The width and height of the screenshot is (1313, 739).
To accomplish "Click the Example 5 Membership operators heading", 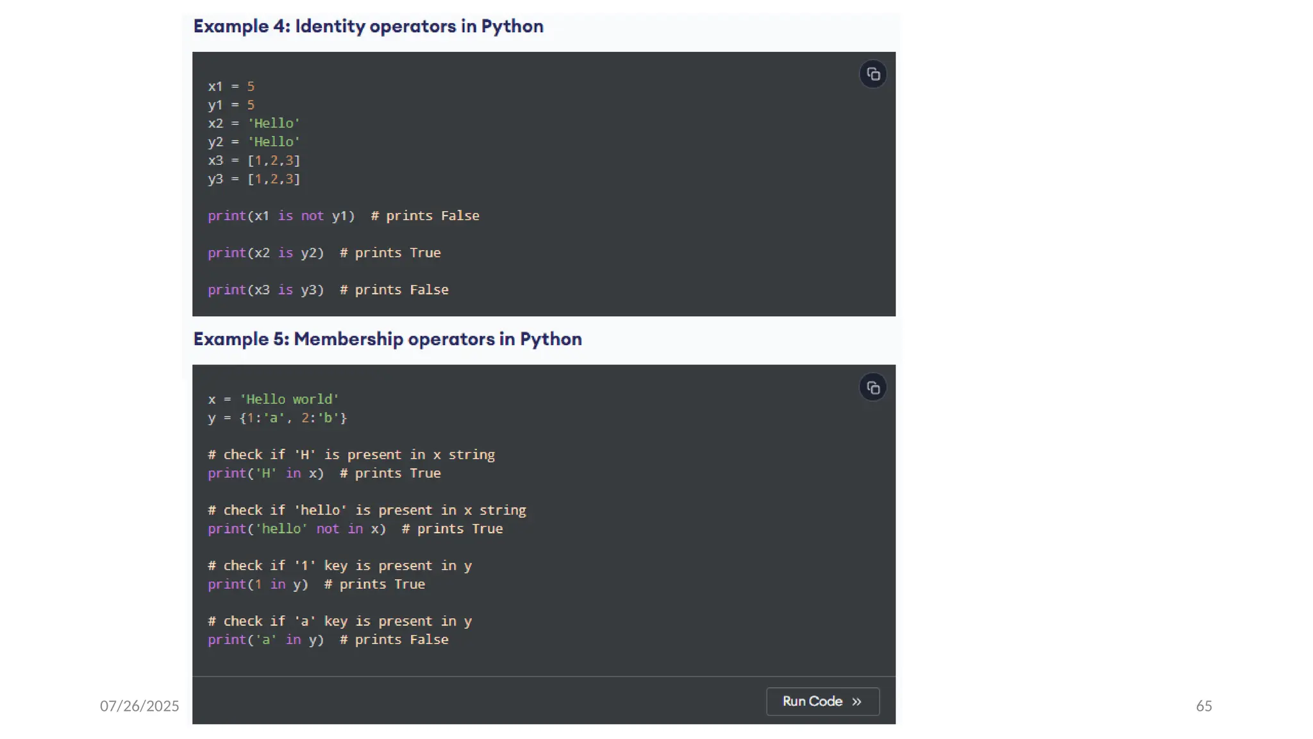I will coord(387,339).
